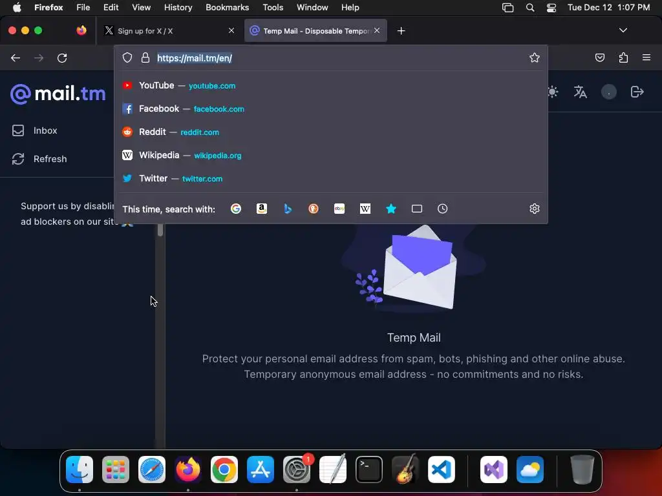Click the mail.tm logout icon
This screenshot has width=662, height=496.
(637, 92)
